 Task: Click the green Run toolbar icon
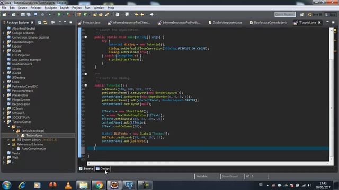point(59,14)
